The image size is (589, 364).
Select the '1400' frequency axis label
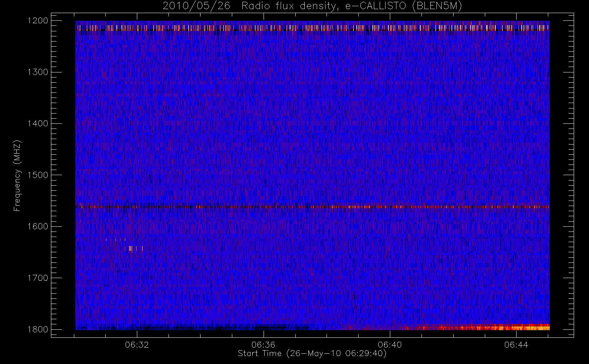coord(38,123)
